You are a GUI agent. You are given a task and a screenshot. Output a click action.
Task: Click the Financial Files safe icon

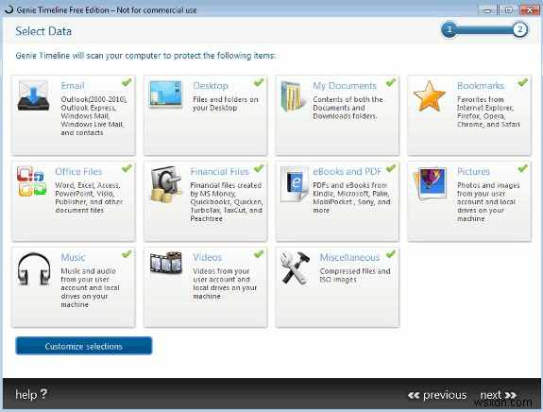coord(166,183)
